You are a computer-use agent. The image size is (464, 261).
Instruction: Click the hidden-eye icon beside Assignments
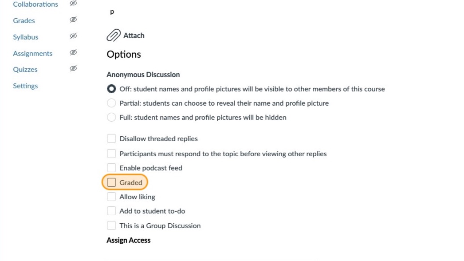pyautogui.click(x=73, y=52)
